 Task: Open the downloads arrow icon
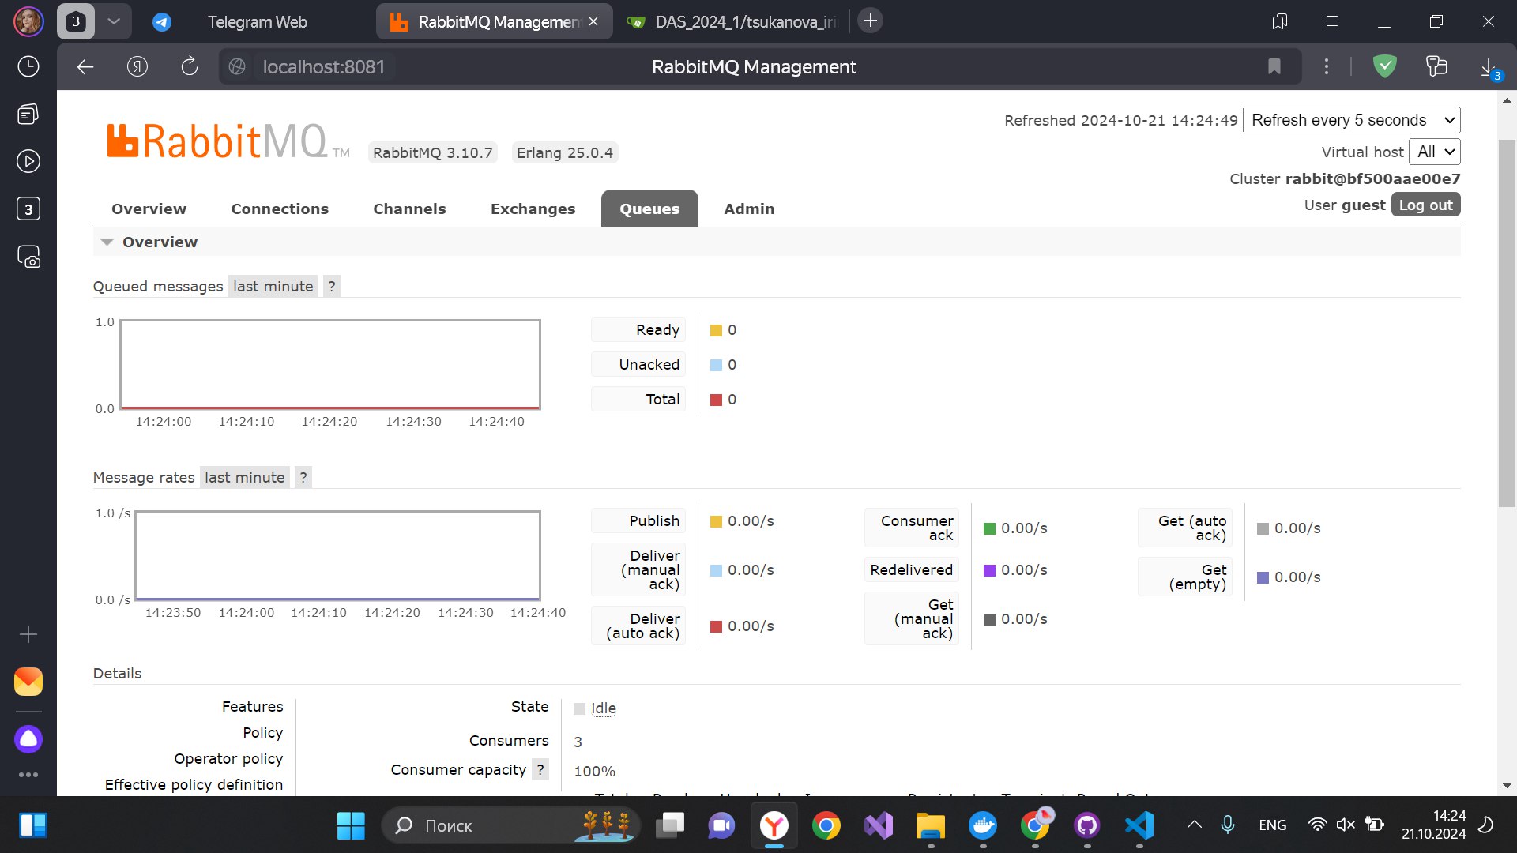(x=1489, y=67)
